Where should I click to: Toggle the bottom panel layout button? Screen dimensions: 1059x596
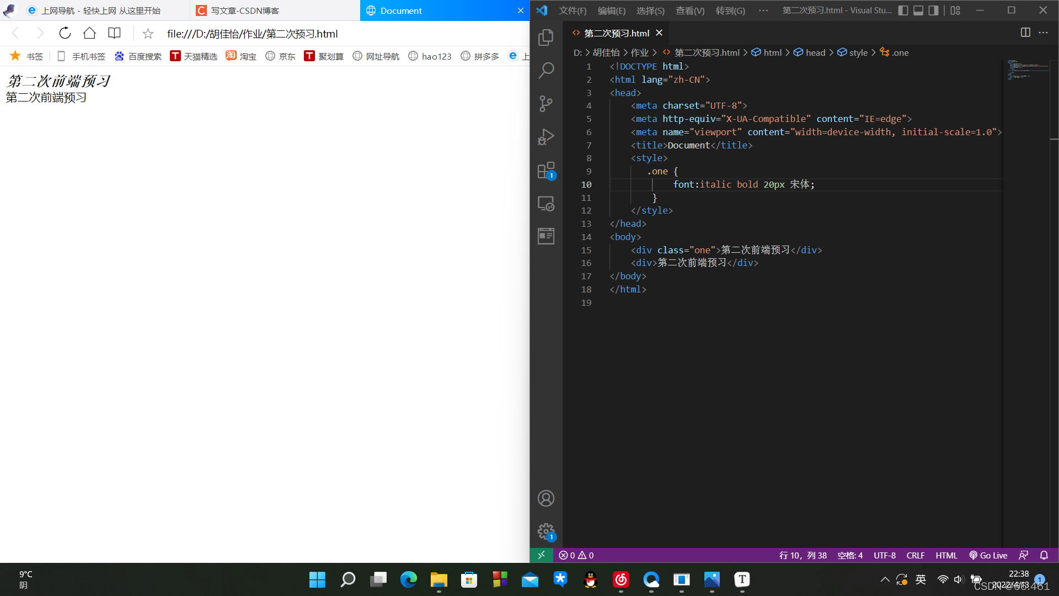pos(918,10)
